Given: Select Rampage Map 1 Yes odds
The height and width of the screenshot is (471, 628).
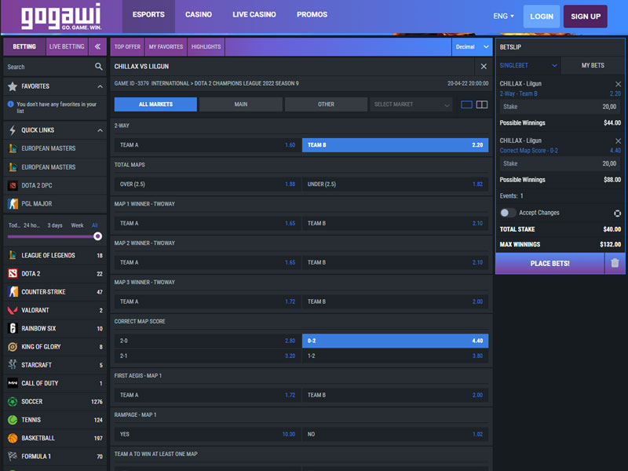Looking at the screenshot, I should coord(208,434).
